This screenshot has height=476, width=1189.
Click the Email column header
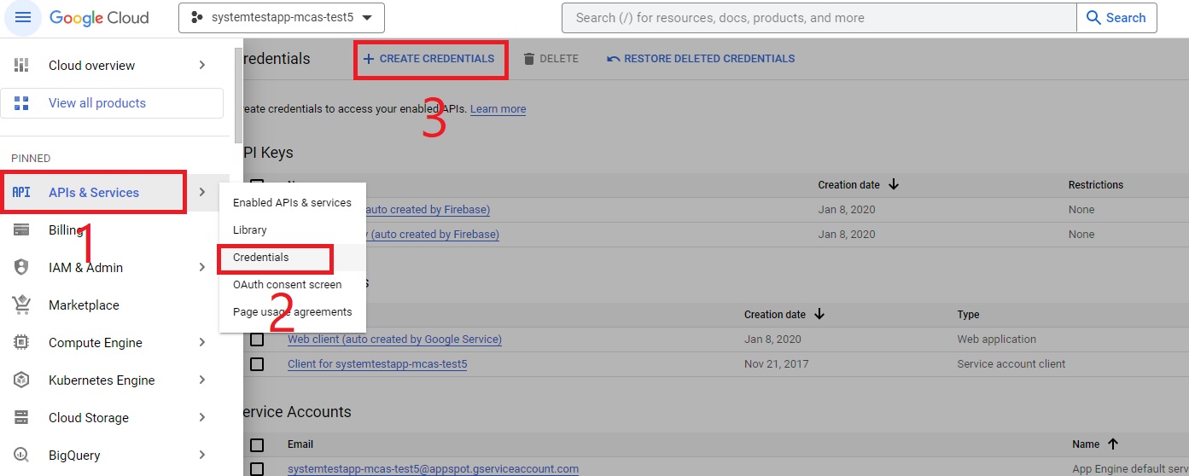pyautogui.click(x=300, y=444)
